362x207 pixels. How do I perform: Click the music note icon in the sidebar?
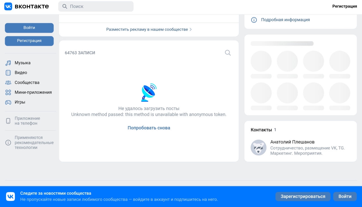pos(8,63)
